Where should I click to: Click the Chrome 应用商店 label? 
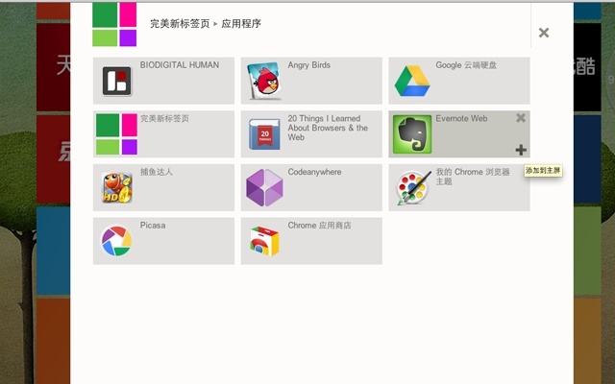pyautogui.click(x=319, y=226)
